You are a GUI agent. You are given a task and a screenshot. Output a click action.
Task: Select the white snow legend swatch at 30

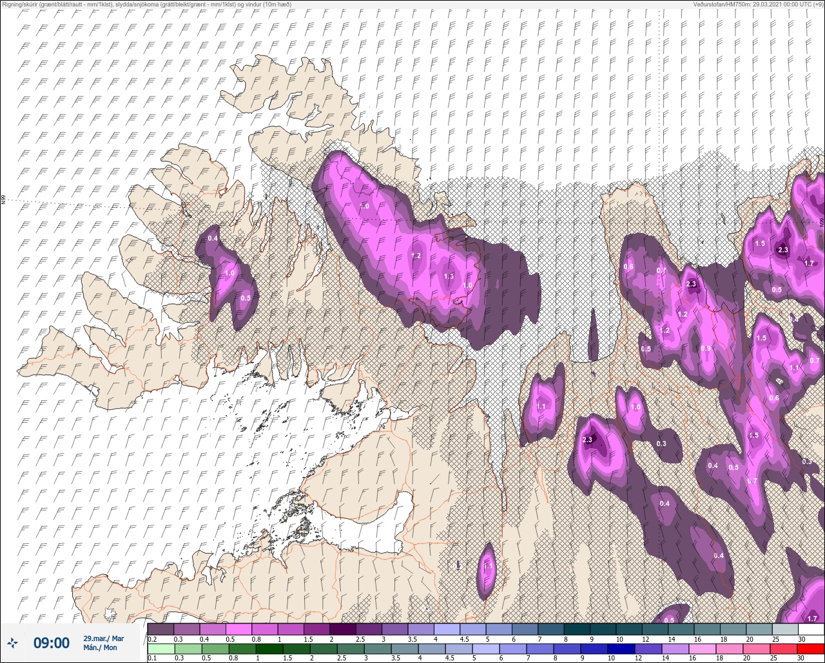[x=811, y=629]
